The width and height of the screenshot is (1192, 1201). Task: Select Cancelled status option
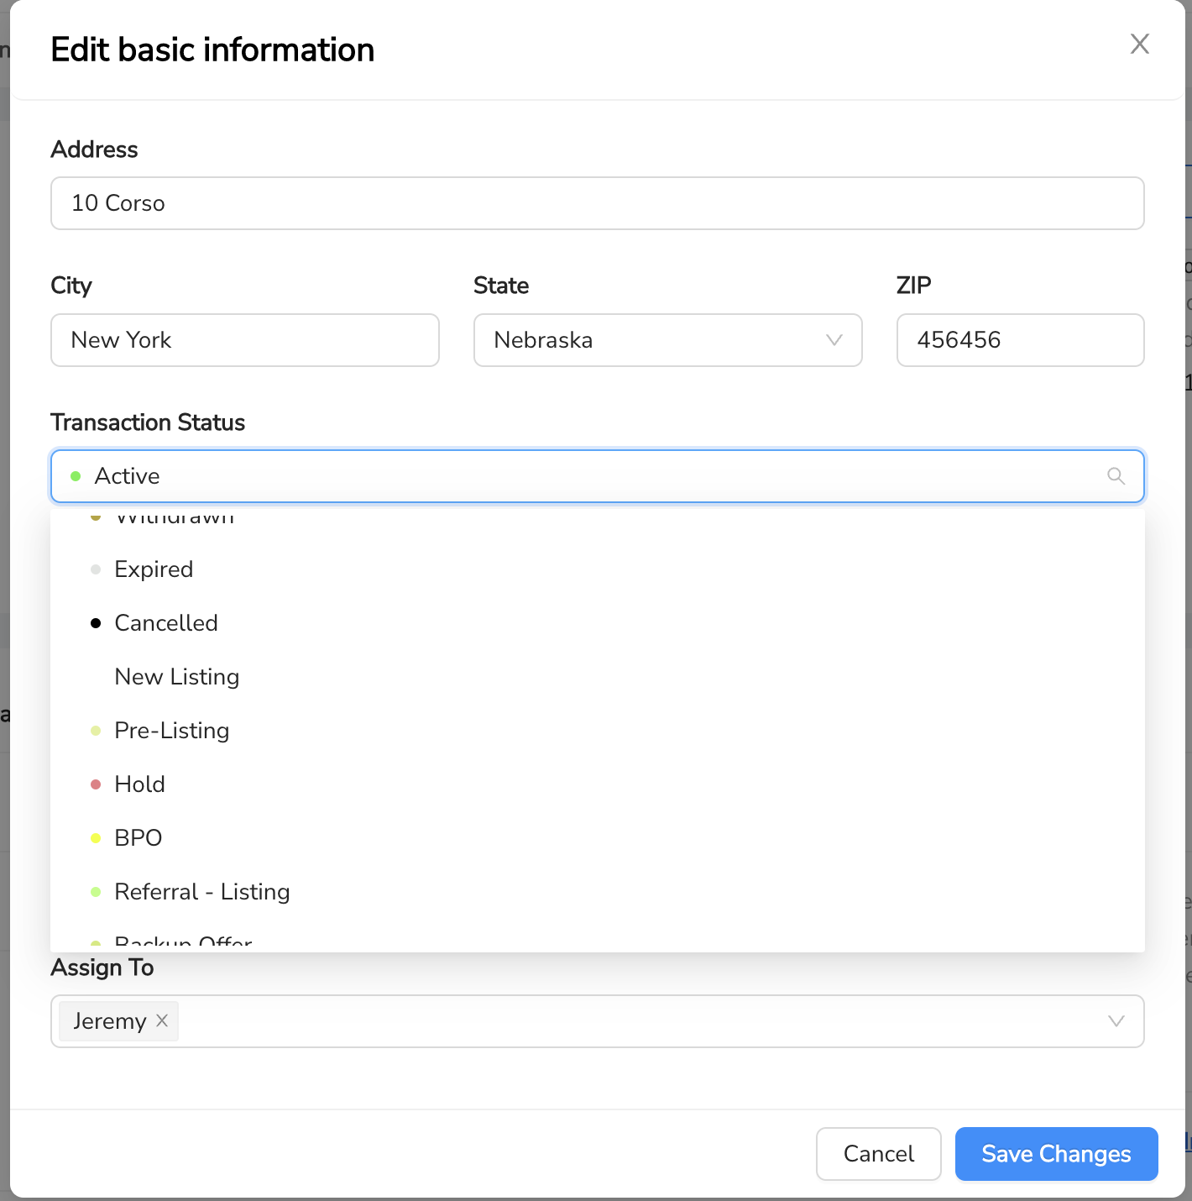[x=598, y=623]
